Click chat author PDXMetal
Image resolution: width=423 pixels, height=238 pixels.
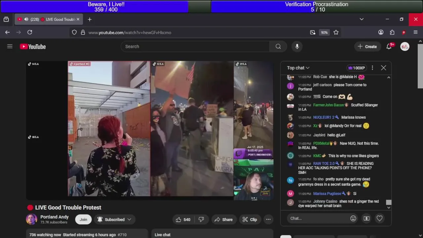321,143
